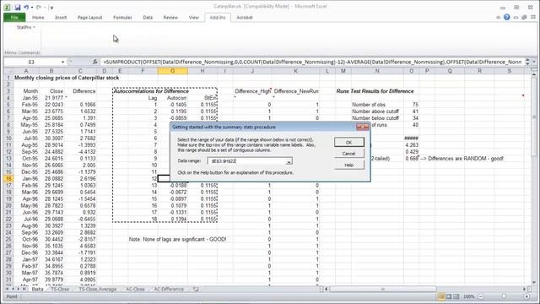Switch to the Formulas ribbon tab
Screen dimensions: 540x304
tap(122, 17)
